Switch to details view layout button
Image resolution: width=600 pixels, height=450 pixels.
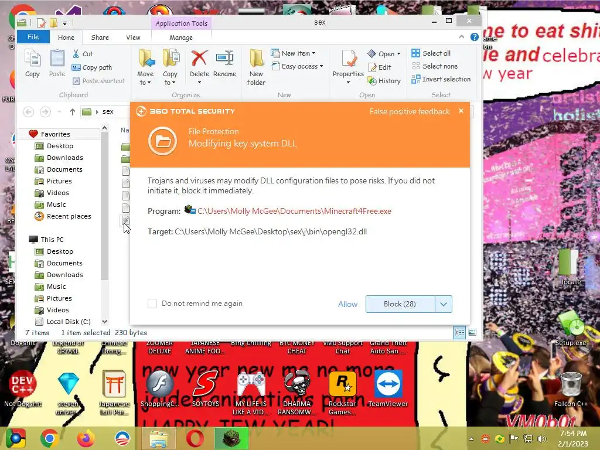pyautogui.click(x=459, y=333)
